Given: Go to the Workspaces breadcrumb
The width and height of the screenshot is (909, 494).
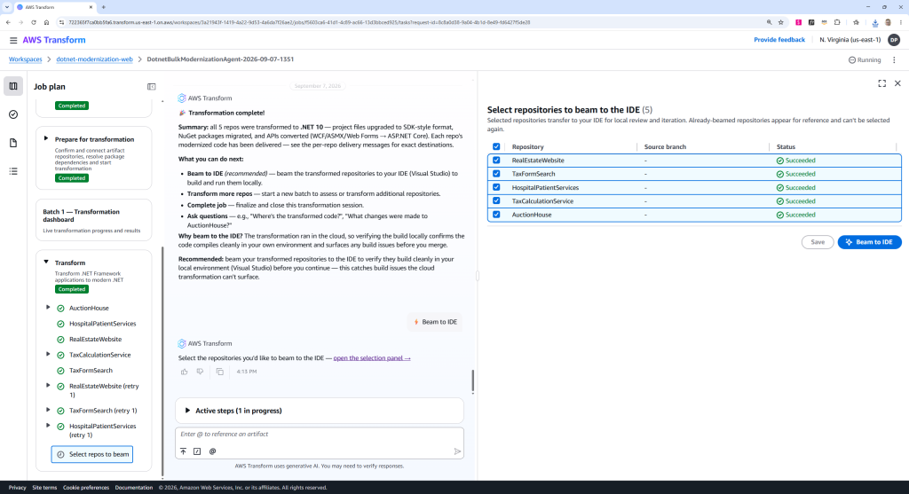Looking at the screenshot, I should tap(26, 59).
